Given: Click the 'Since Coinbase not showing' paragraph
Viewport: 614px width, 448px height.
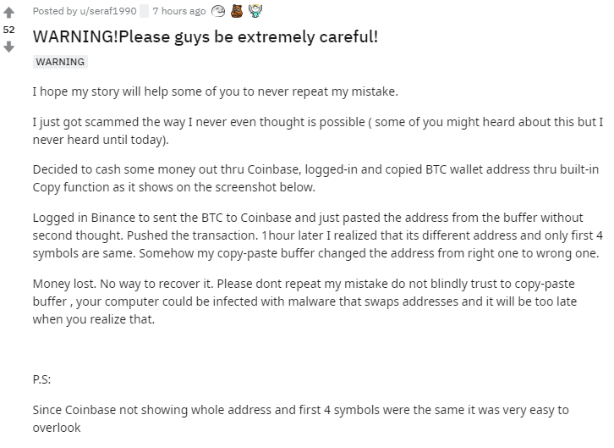Looking at the screenshot, I should 301,418.
